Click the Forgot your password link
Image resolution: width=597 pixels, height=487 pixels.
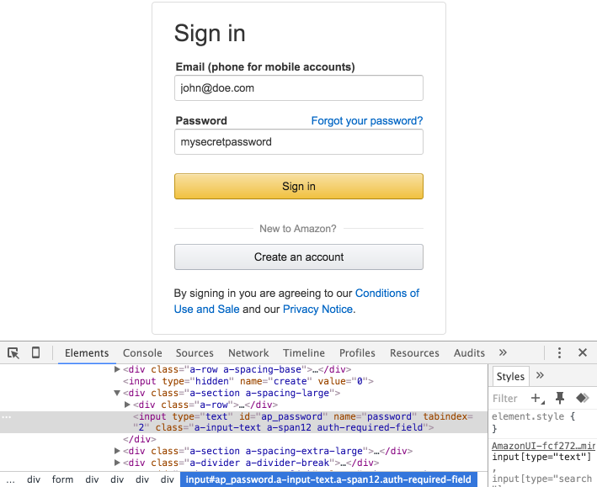coord(366,121)
